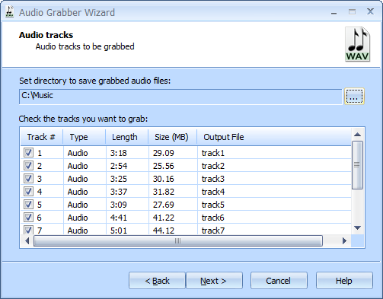Screen dimensions: 383x299
Task: Deselect the track 5 checkbox
Action: [x=28, y=205]
